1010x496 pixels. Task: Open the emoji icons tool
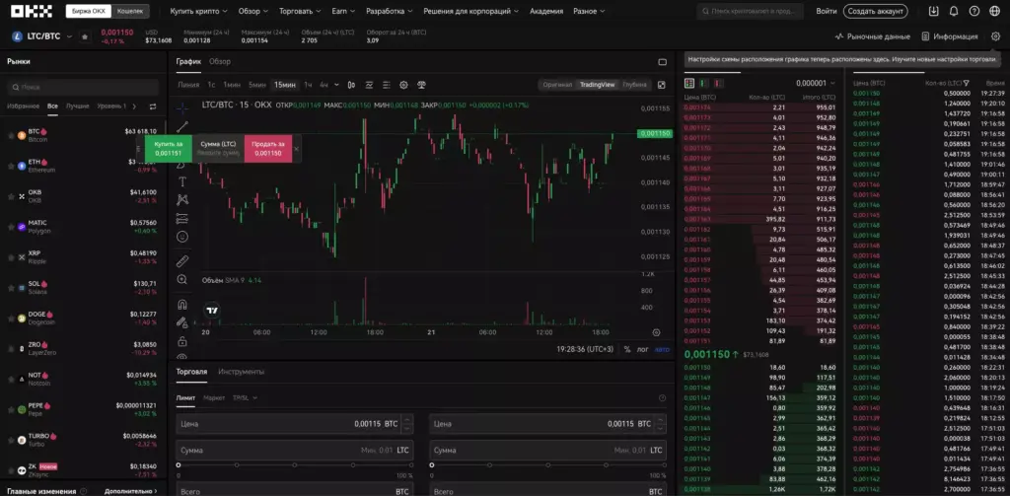(182, 237)
